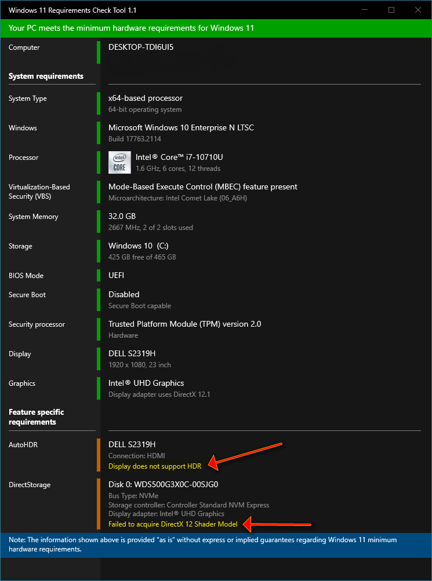Click the blue disclaimer note at bottom
The width and height of the screenshot is (432, 581).
(x=216, y=545)
